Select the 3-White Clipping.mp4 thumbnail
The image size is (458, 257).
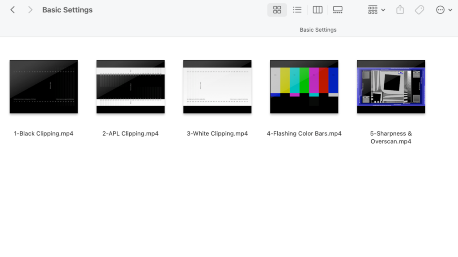click(x=217, y=87)
